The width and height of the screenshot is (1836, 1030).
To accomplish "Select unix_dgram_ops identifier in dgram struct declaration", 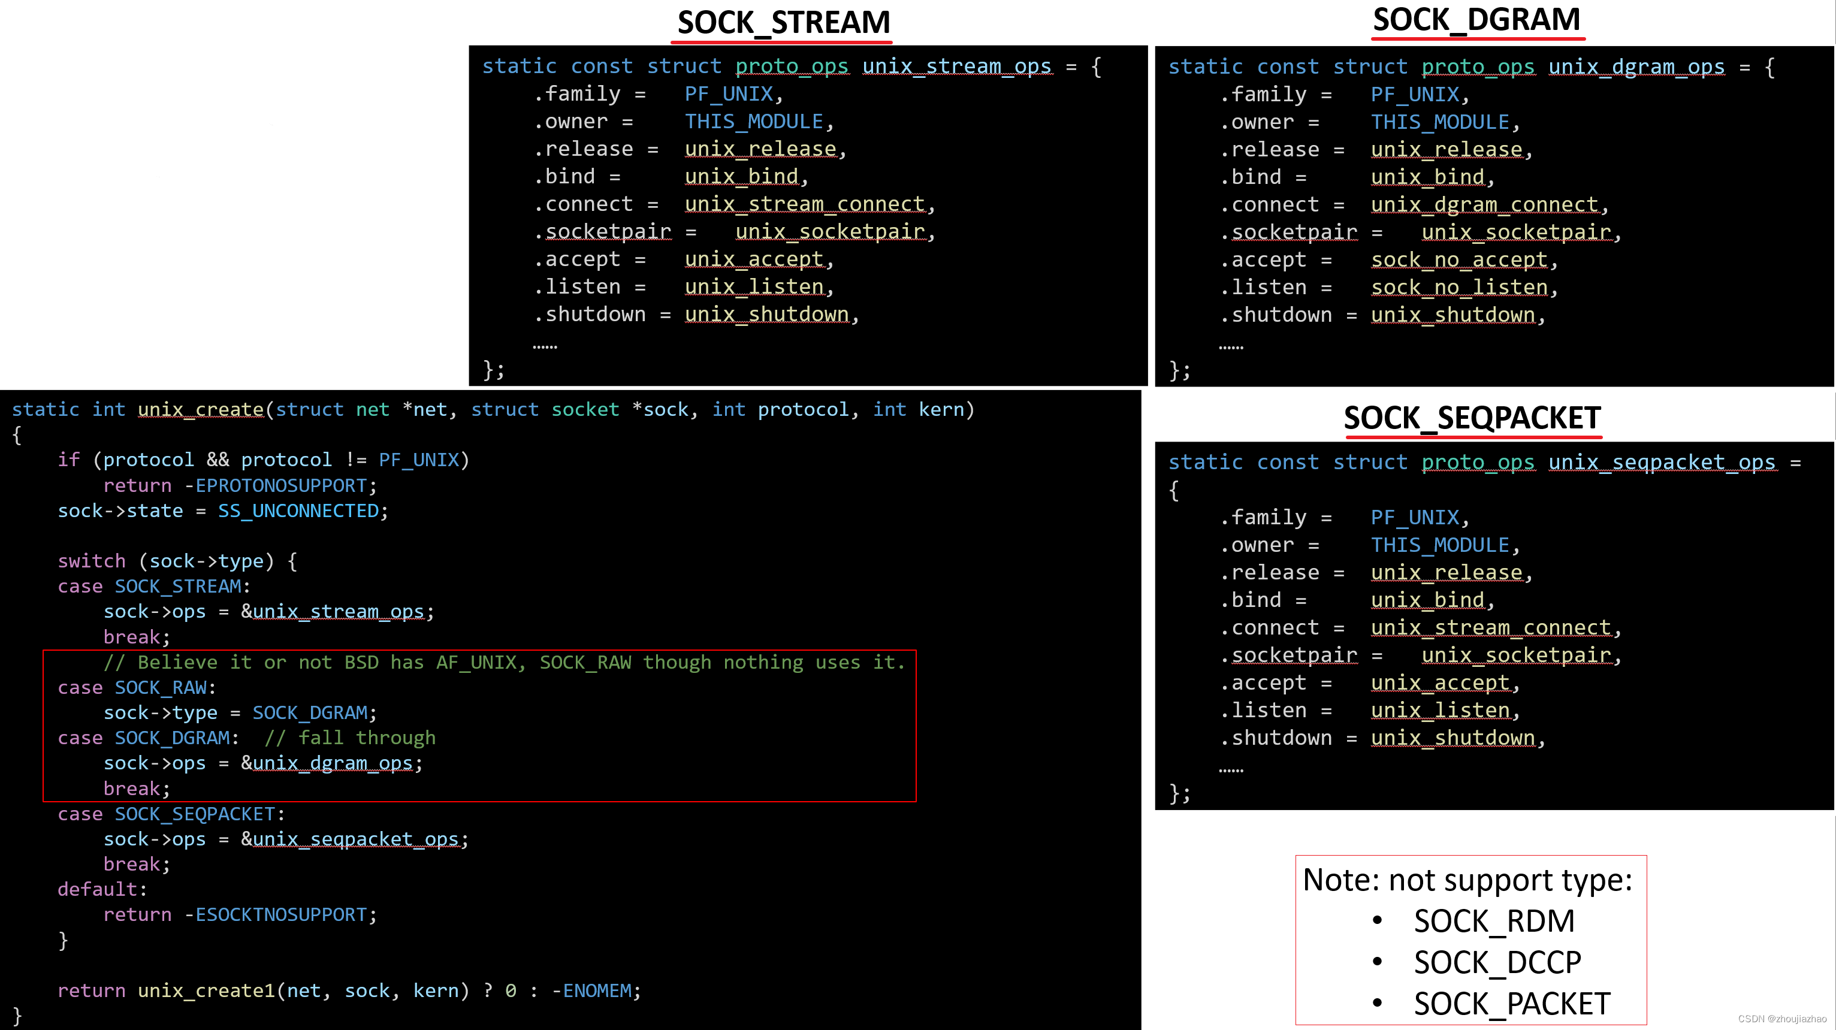I will click(x=1636, y=67).
